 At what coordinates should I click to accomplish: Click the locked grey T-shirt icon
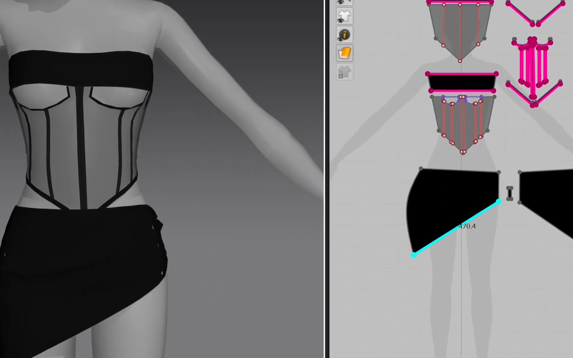pos(344,72)
